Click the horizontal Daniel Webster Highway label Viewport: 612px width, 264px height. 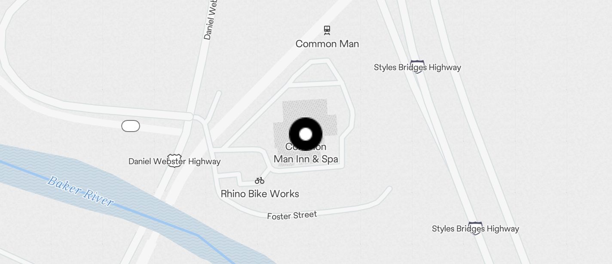tap(174, 162)
